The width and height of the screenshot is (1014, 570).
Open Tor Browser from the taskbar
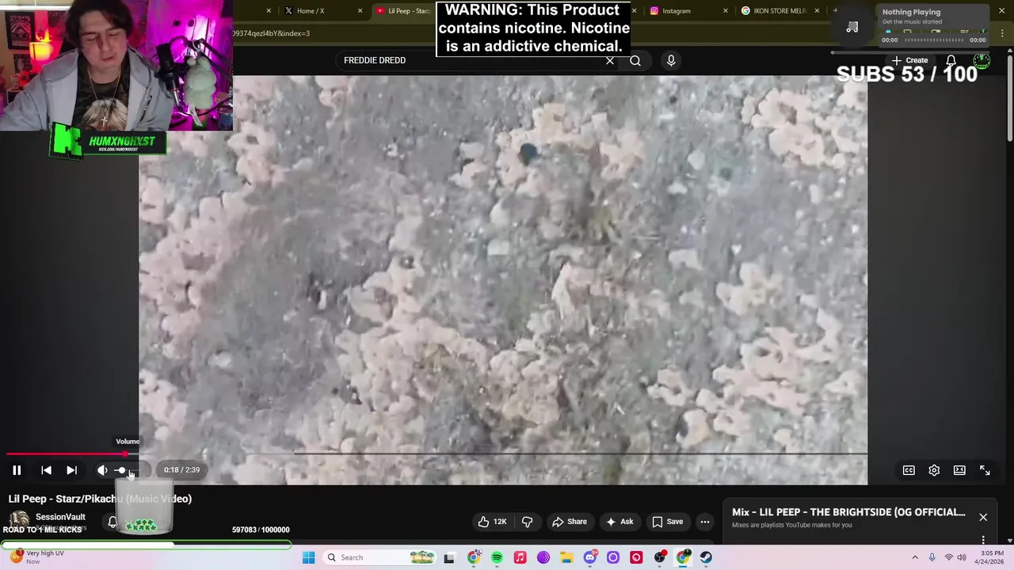coord(543,557)
